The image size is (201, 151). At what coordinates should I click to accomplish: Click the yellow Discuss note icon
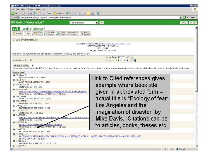pos(88,13)
